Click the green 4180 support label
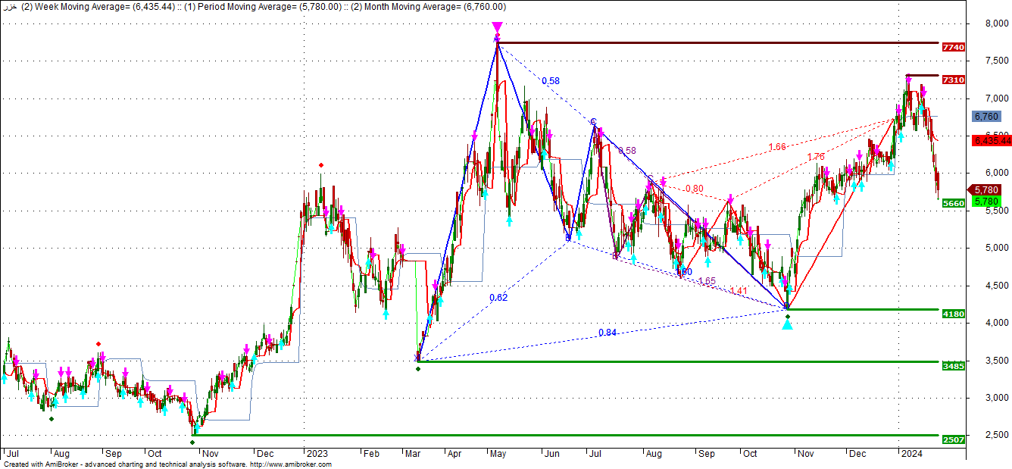Image resolution: width=1012 pixels, height=469 pixels. coord(953,313)
